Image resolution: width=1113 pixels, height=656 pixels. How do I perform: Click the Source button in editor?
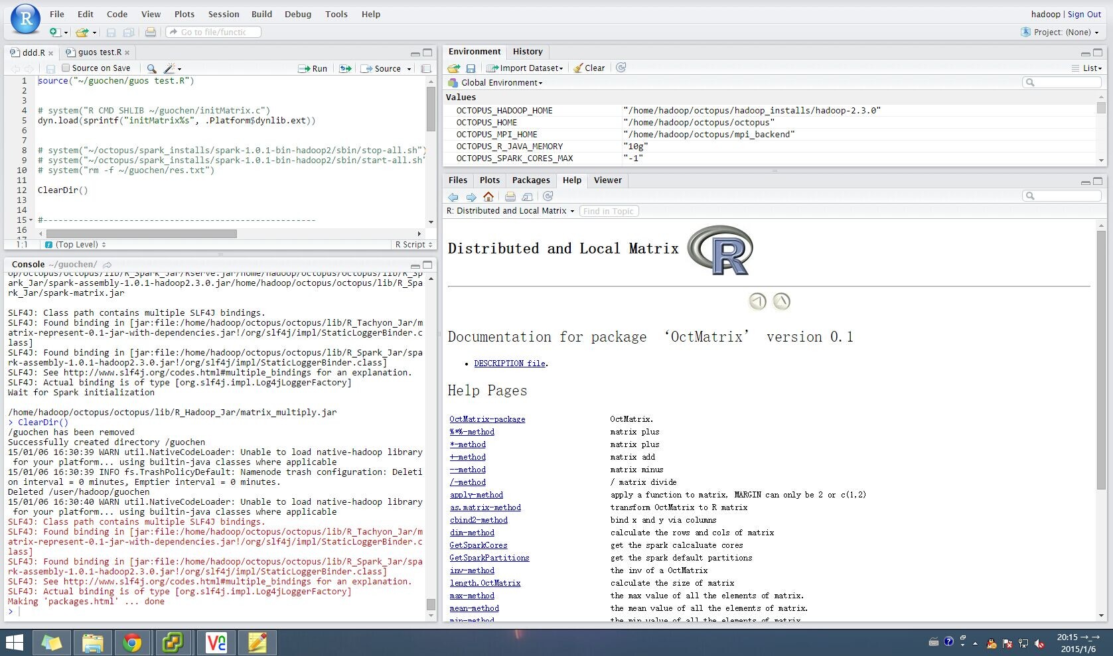click(381, 68)
